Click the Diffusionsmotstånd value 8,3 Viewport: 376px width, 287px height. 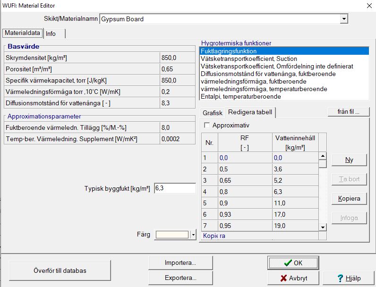177,103
